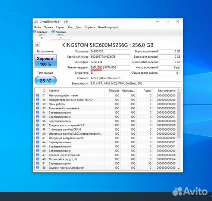
Task: Click status icon for attribute 0C row
Action: coord(38,108)
